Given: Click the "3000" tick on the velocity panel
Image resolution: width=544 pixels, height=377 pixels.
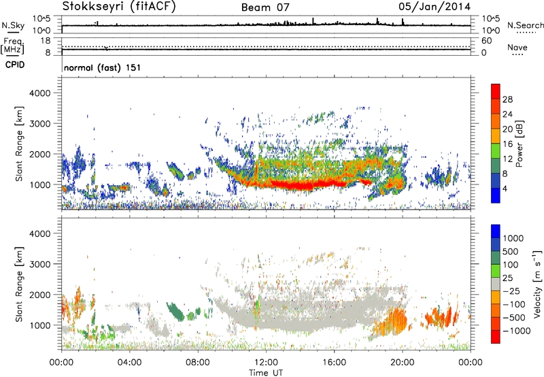Looking at the screenshot, I should 40,264.
